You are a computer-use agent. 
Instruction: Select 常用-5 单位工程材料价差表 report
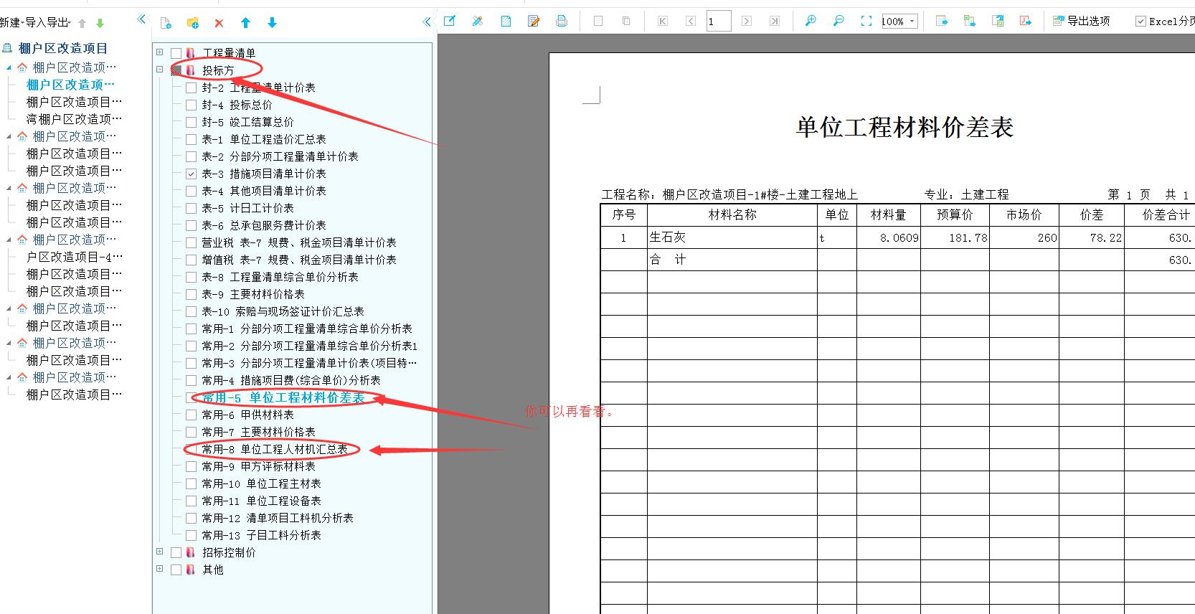click(283, 397)
